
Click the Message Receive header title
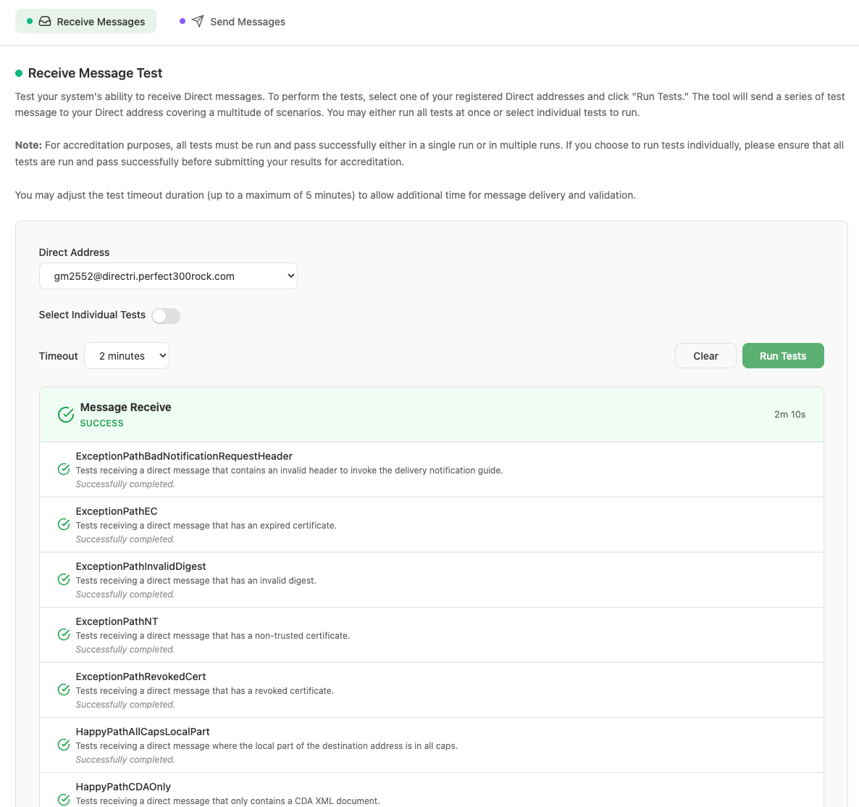125,407
